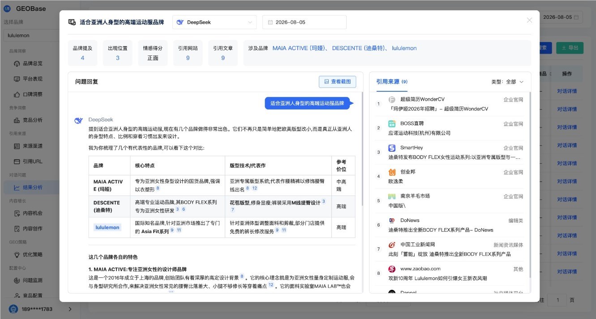Screen dimensions: 596x319
Task: Click the 结果分析 chart icon
Action: click(x=17, y=187)
